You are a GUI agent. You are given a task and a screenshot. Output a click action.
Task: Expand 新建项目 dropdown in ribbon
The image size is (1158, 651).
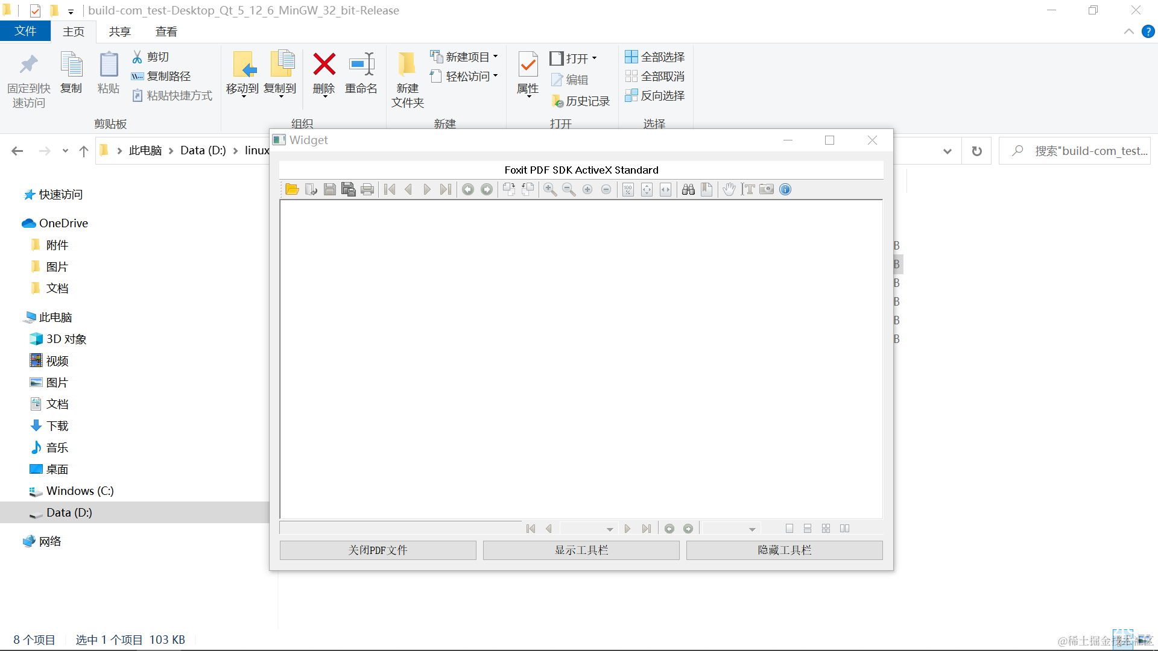[496, 57]
